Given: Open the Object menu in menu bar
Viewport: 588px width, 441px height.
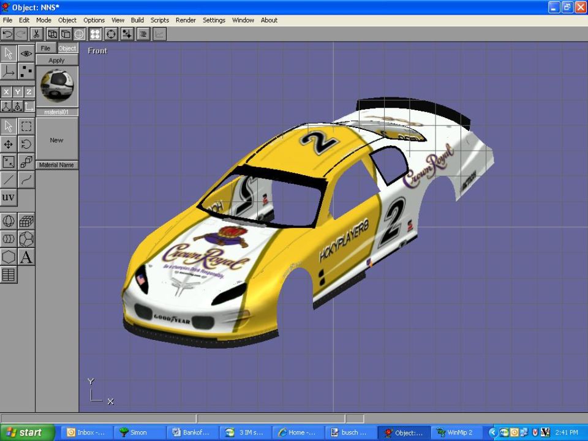Looking at the screenshot, I should coord(67,20).
